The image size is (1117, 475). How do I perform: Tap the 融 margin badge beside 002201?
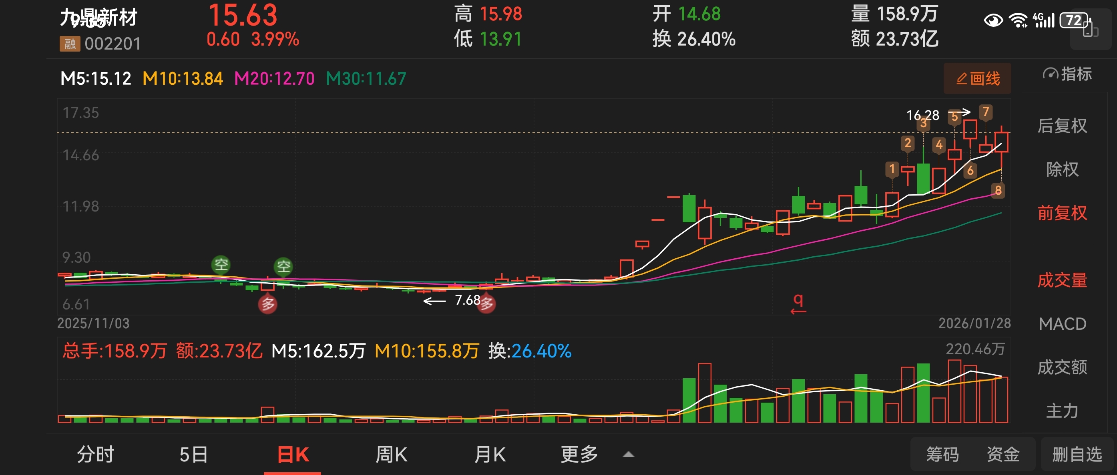70,44
